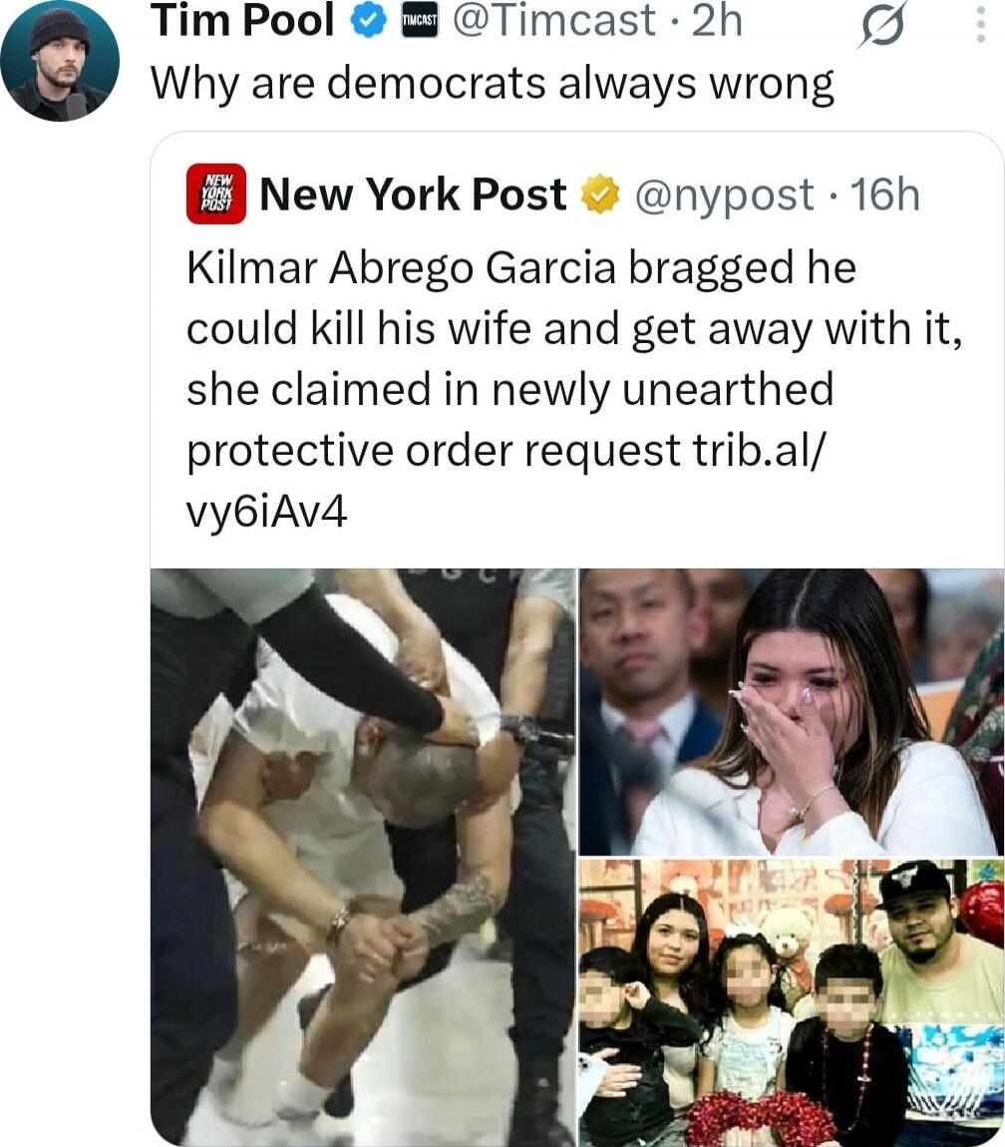Click the New York Post logo avatar
Viewport: 1005px width, 1147px height.
[x=216, y=193]
